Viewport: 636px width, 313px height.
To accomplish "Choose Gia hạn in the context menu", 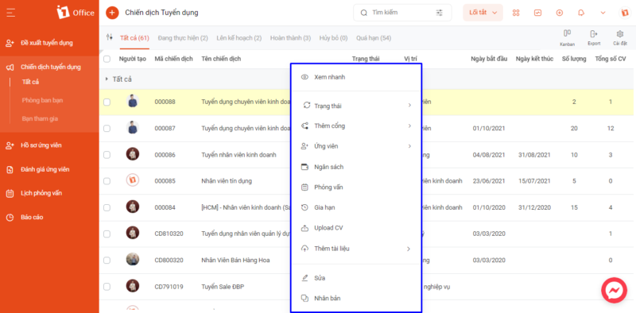I will [x=356, y=207].
